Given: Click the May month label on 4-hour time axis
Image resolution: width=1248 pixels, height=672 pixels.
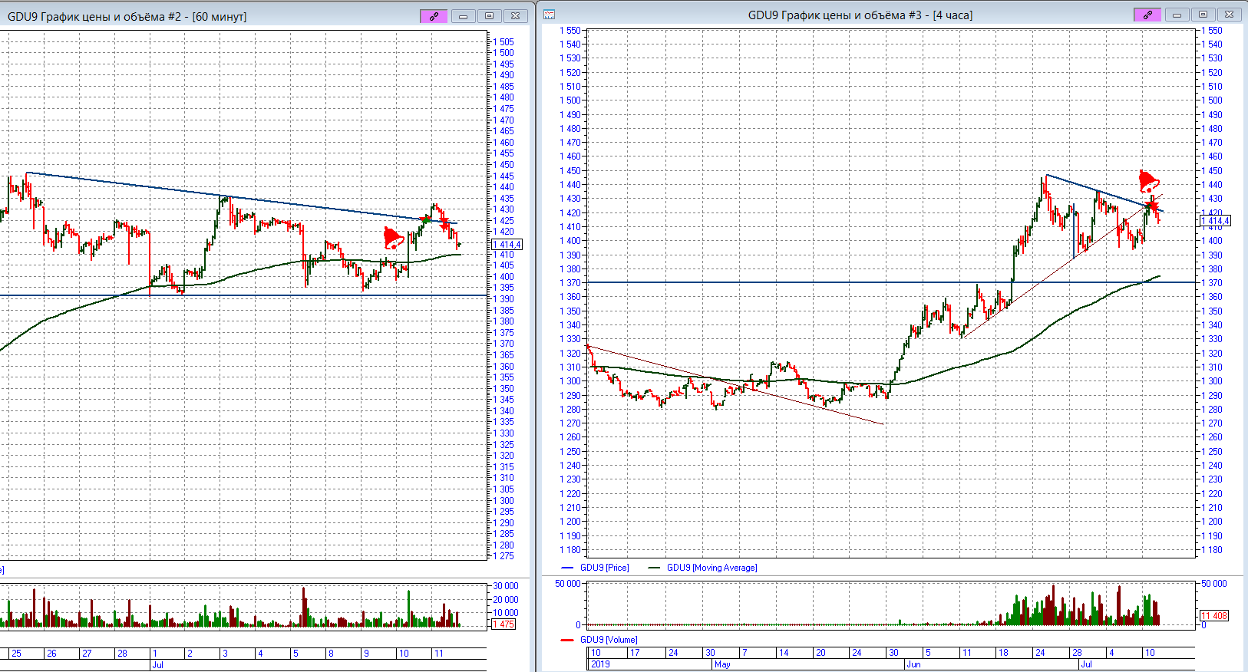Looking at the screenshot, I should 722,664.
